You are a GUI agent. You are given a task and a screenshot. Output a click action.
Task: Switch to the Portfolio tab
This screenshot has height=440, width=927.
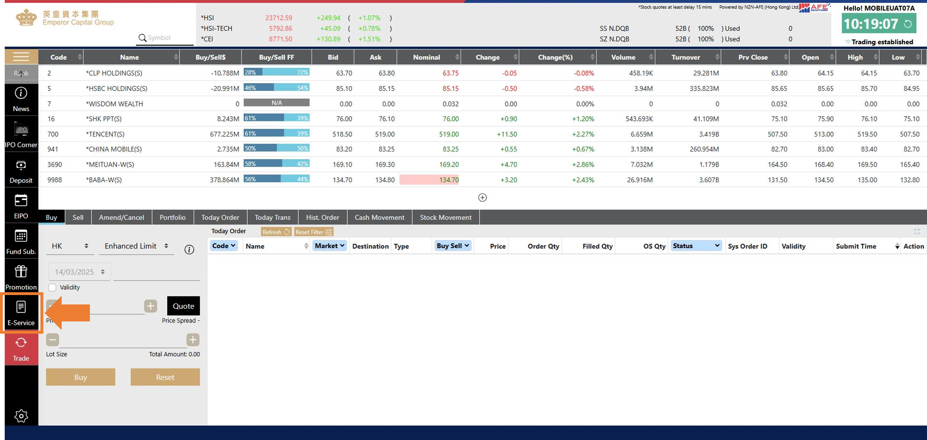173,217
